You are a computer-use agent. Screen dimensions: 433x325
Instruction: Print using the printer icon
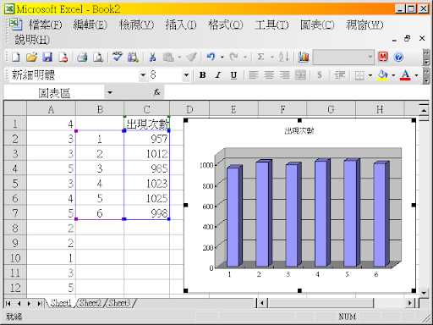click(82, 58)
